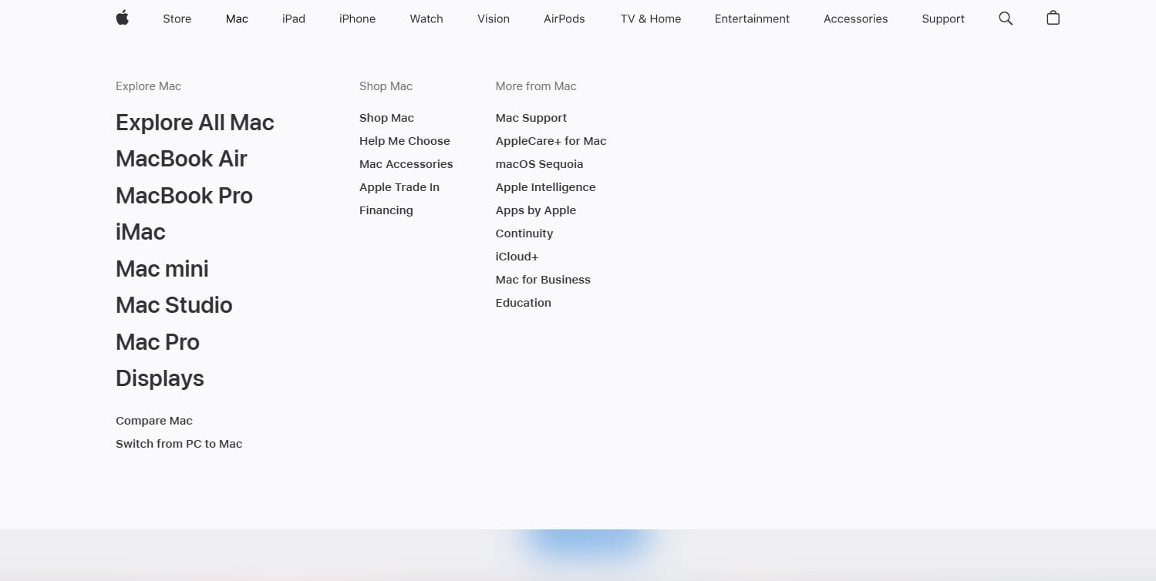Select the Mac mini link
The width and height of the screenshot is (1156, 581).
(x=162, y=269)
